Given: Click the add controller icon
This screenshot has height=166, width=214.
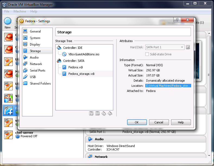Looking at the screenshot, I should click(104, 113).
